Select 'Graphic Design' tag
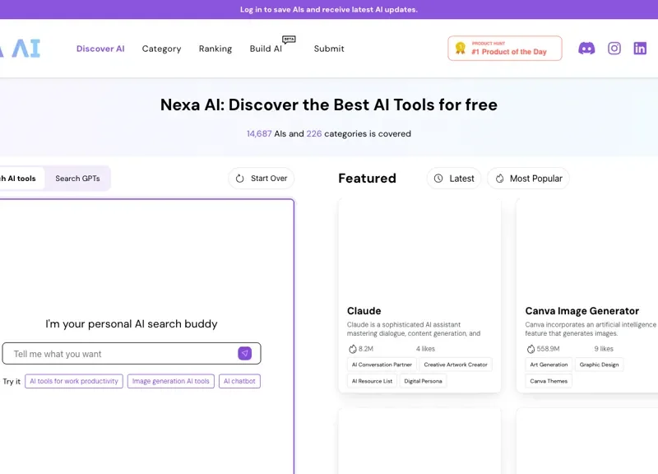The image size is (658, 474). point(600,365)
